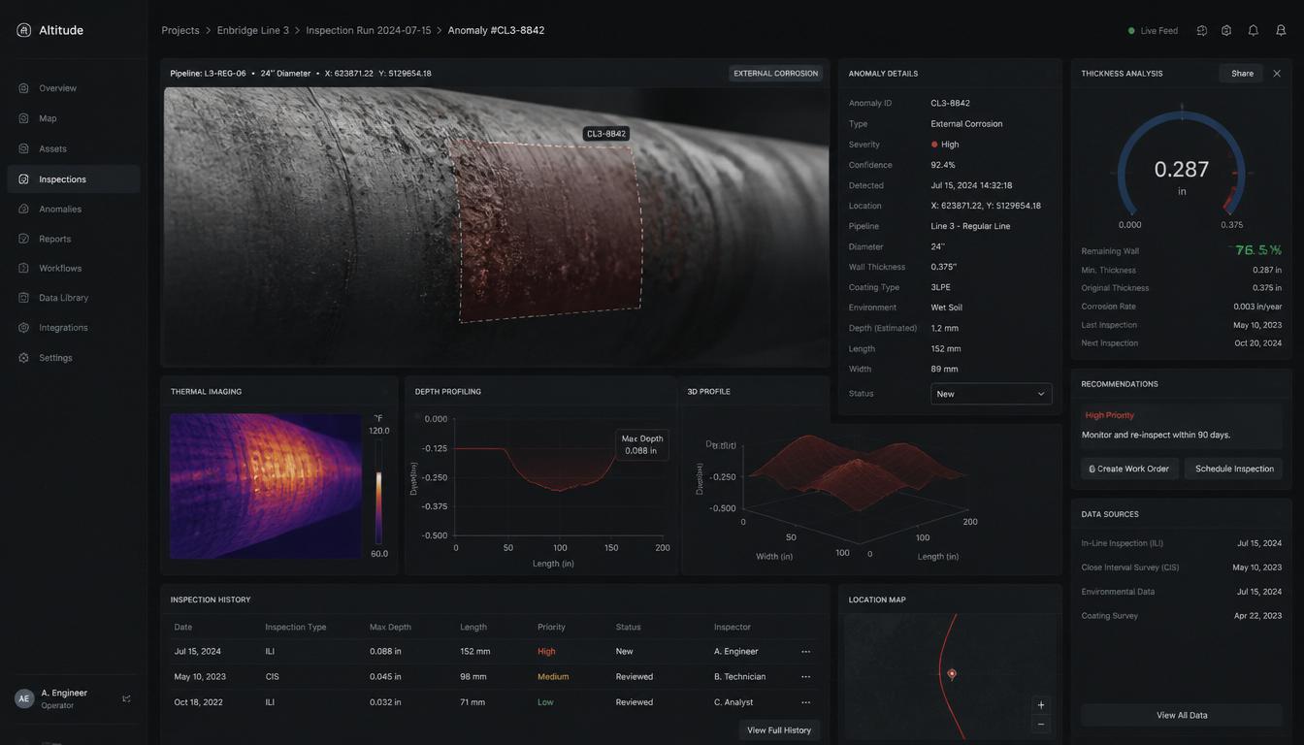Go to Integrations

pyautogui.click(x=74, y=328)
